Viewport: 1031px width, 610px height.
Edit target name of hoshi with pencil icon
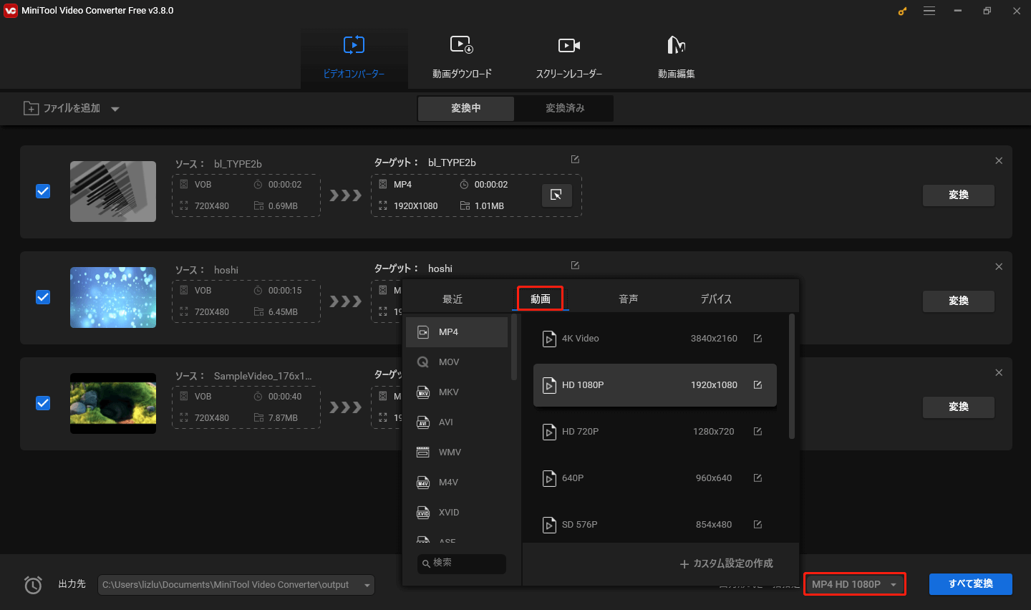(575, 266)
